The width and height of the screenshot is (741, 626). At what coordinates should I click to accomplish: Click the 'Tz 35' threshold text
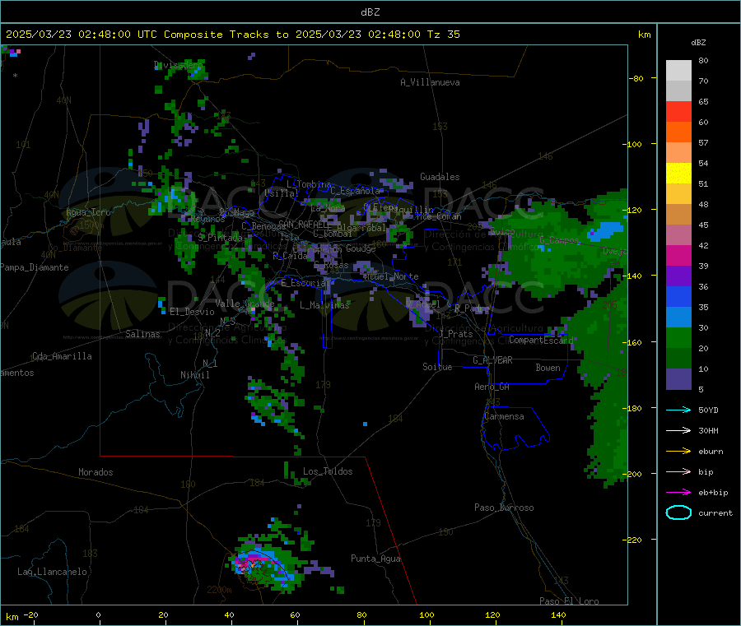(x=443, y=35)
